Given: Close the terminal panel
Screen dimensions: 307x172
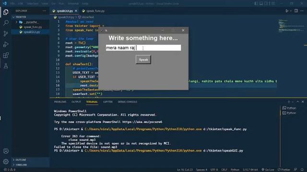Looking at the screenshot, I should pyautogui.click(x=303, y=102).
